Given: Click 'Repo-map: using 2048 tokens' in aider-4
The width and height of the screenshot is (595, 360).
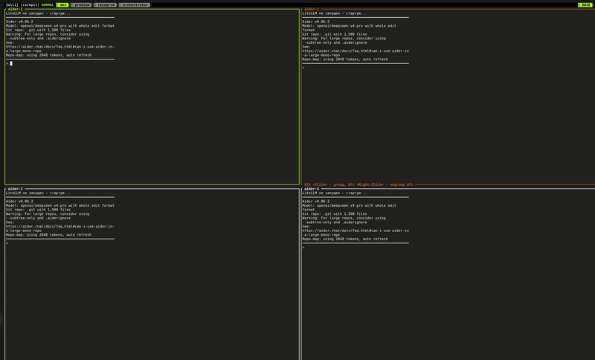Looking at the screenshot, I should (345, 239).
